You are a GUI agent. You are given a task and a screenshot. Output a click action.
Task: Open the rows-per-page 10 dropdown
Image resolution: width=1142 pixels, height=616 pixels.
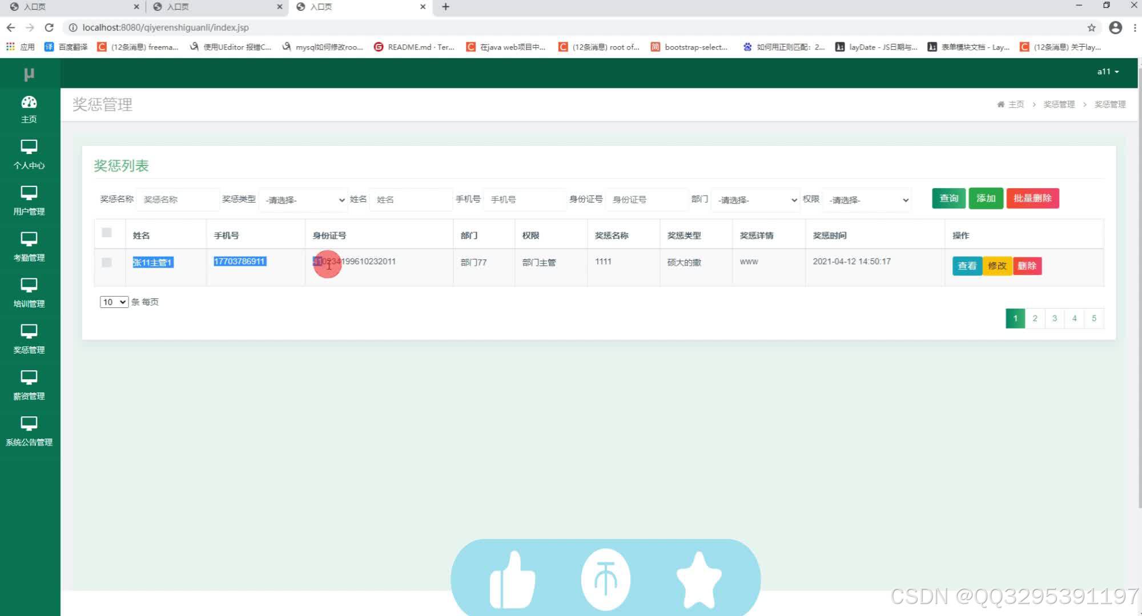[x=114, y=302]
